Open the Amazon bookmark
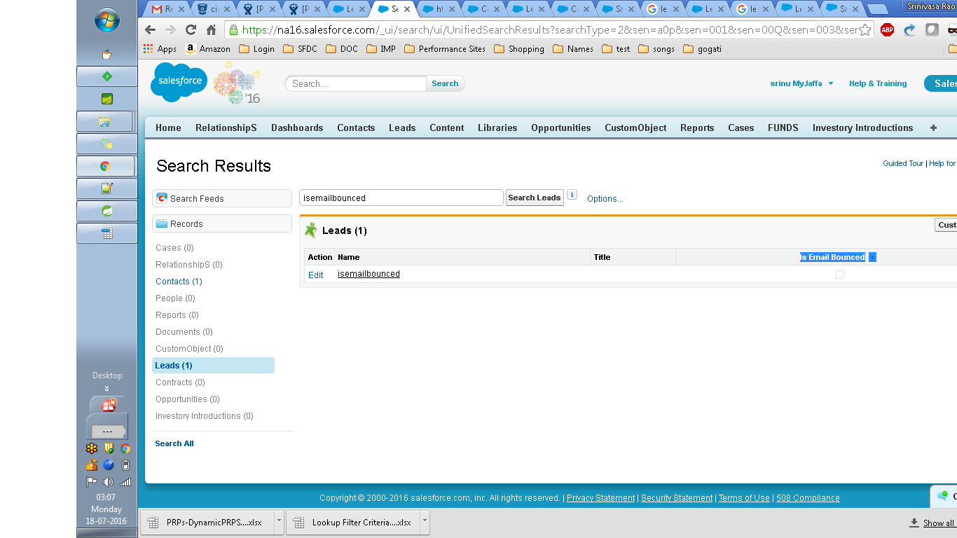The height and width of the screenshot is (538, 957). 208,49
